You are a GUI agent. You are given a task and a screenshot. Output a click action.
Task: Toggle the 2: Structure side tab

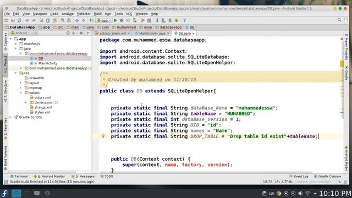pos(5,91)
